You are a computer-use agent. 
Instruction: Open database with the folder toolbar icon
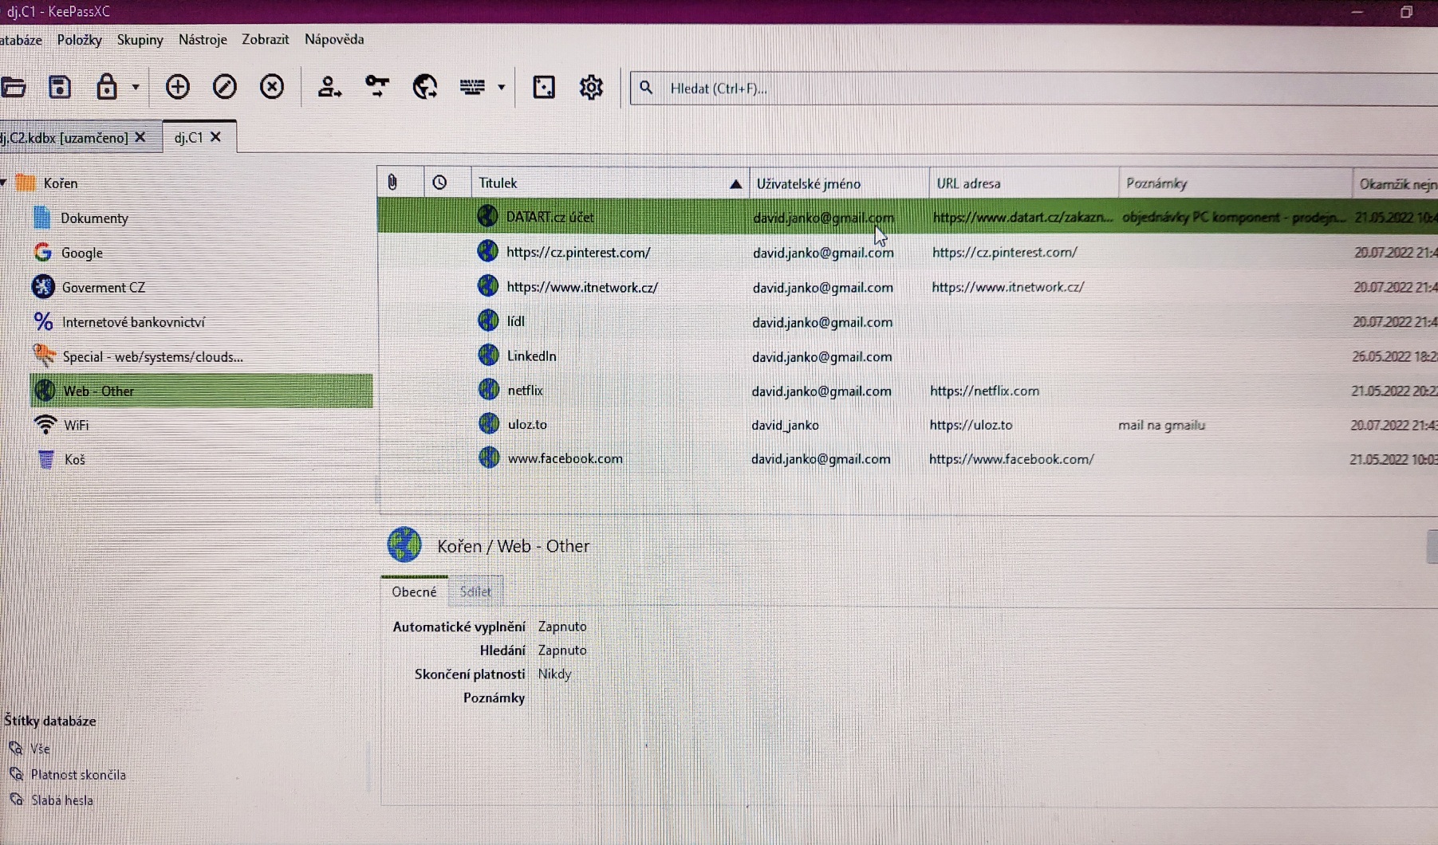pos(14,87)
